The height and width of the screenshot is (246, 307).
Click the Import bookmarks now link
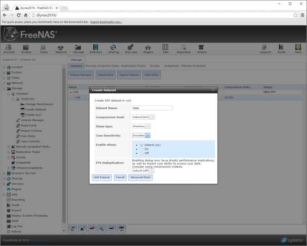tap(106, 22)
